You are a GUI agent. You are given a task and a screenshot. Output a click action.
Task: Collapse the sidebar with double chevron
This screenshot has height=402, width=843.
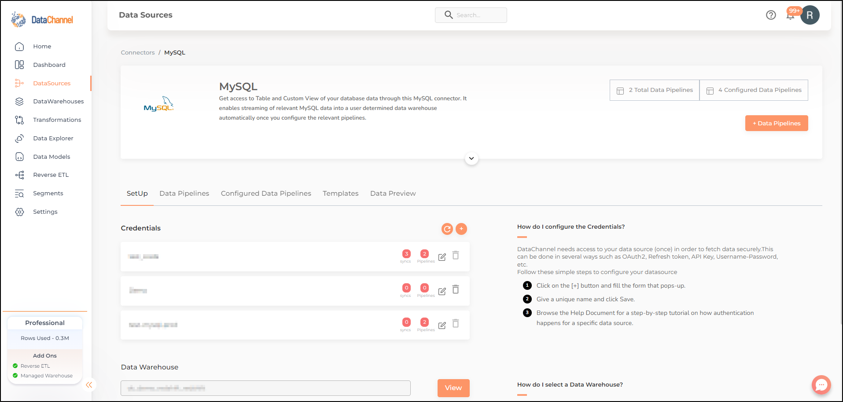(x=89, y=385)
